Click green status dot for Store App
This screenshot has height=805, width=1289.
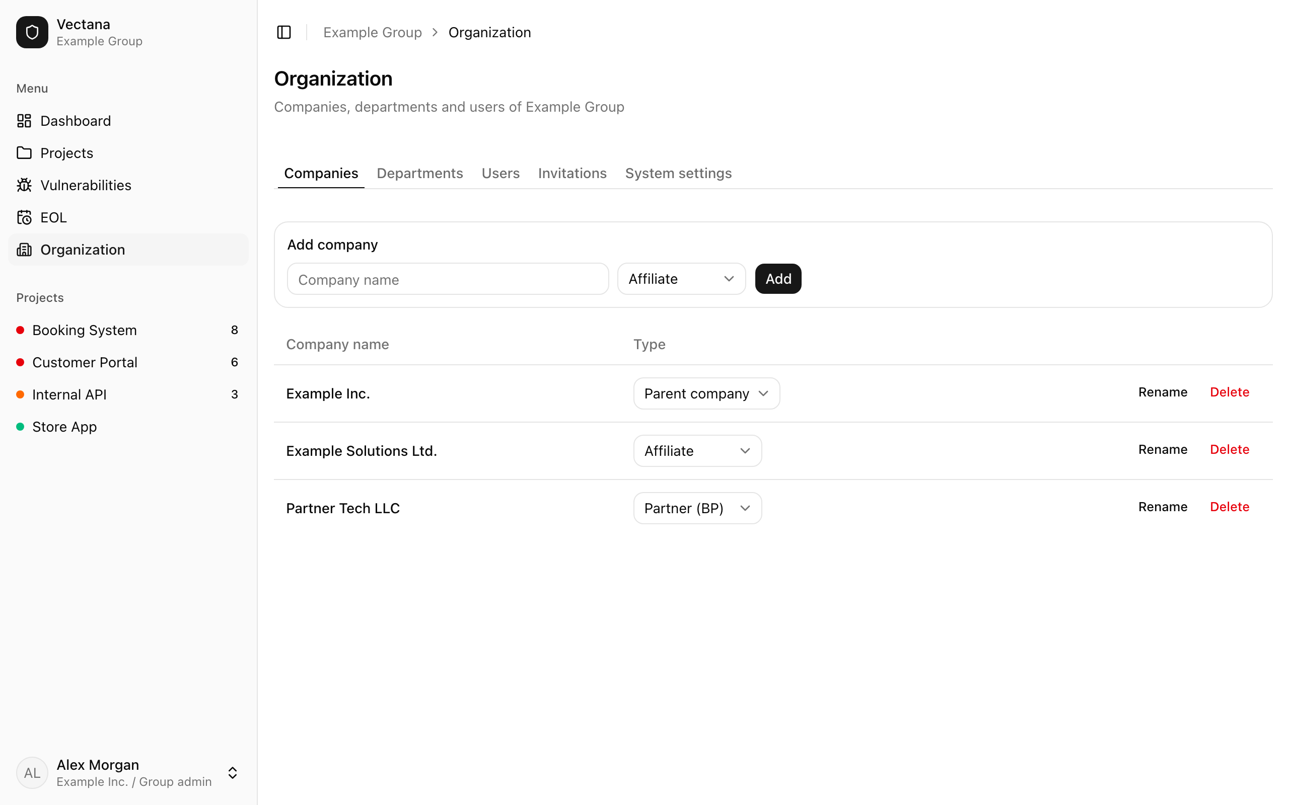coord(20,427)
